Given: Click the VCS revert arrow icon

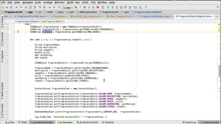Looking at the screenshot, I should (x=130, y=7).
